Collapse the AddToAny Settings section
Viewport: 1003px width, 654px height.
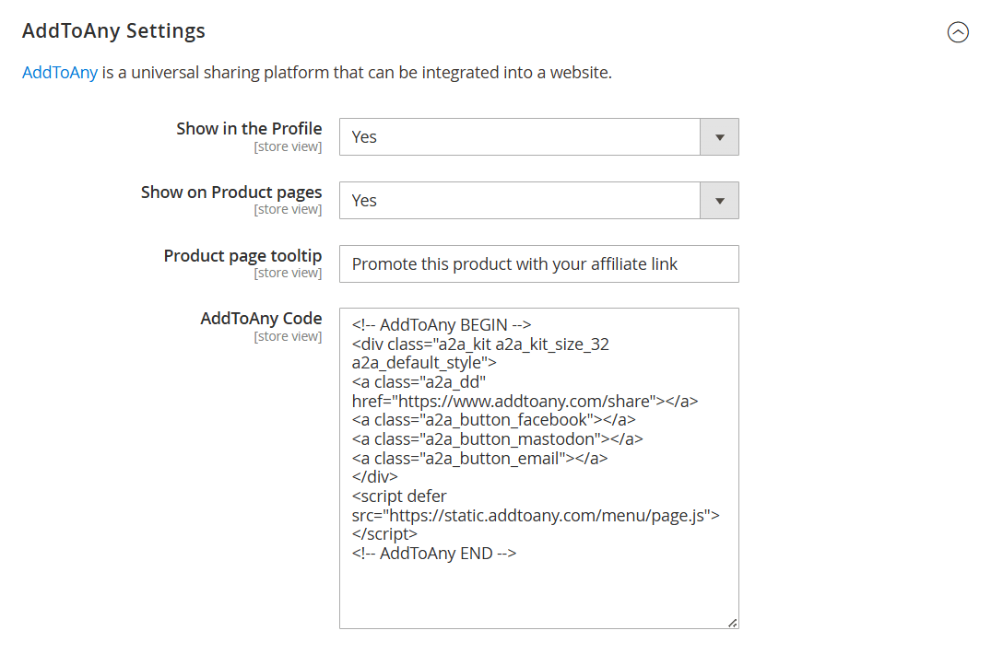(x=959, y=32)
